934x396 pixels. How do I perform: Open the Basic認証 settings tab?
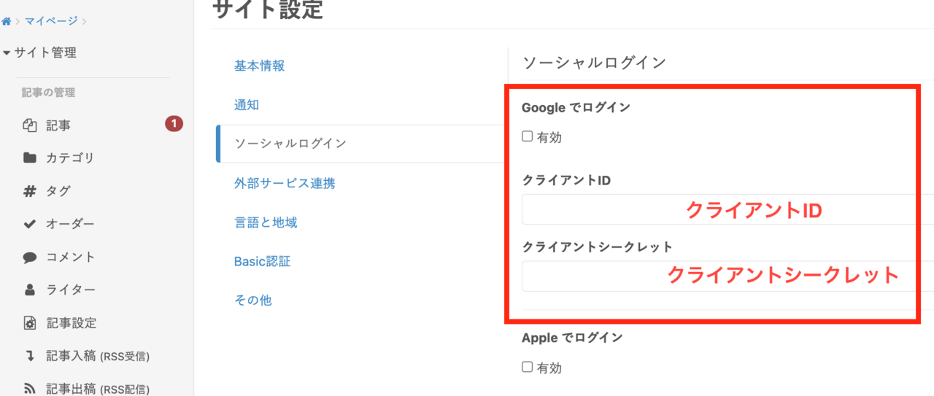coord(262,261)
